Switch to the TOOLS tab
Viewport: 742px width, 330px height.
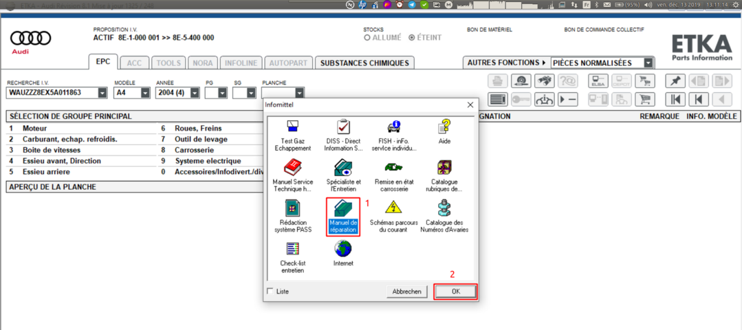(168, 63)
